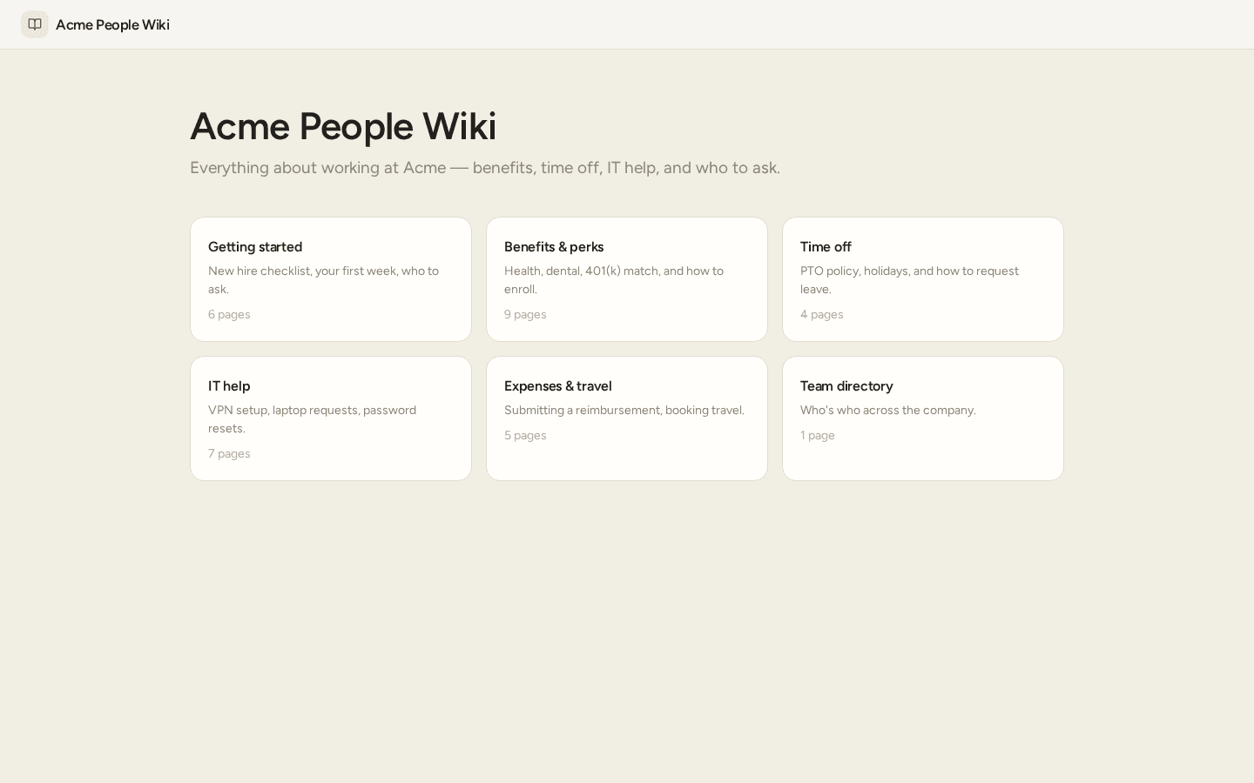Viewport: 1254px width, 783px height.
Task: Click the book icon in the header
Action: [35, 24]
